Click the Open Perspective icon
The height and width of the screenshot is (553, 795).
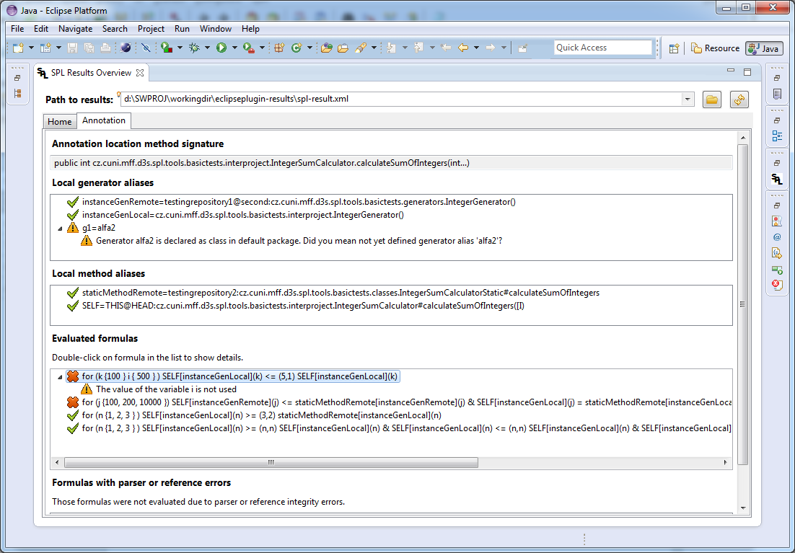tap(674, 48)
